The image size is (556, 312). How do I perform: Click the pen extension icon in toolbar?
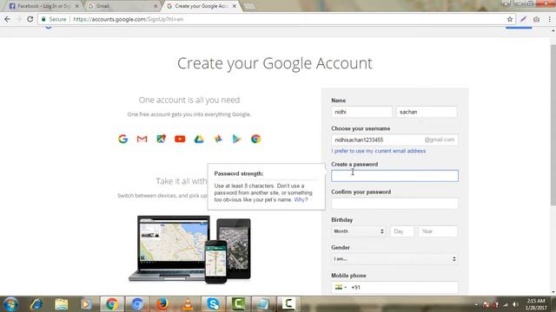coord(523,19)
